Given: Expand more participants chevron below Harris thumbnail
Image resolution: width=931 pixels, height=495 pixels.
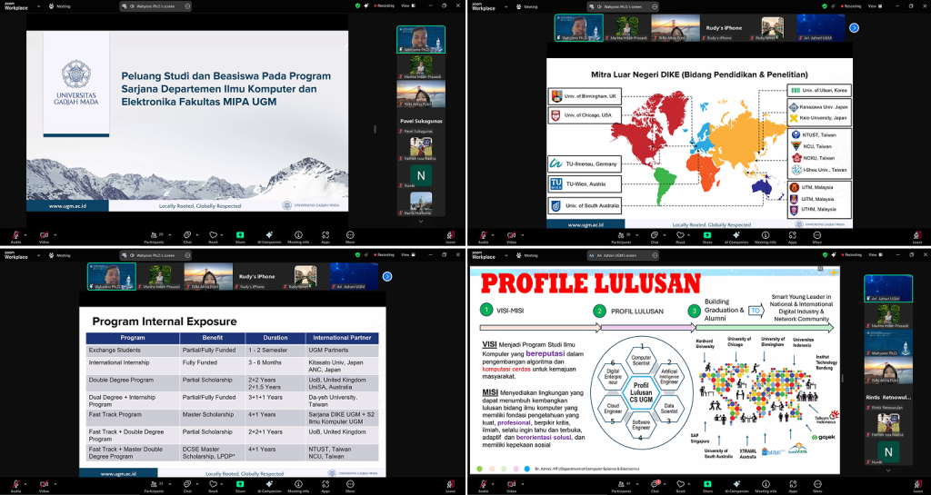Looking at the screenshot, I should (x=421, y=221).
